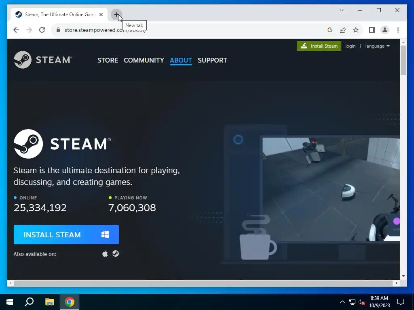Select the Steam, The Ultimate Online Game tab

tap(59, 15)
